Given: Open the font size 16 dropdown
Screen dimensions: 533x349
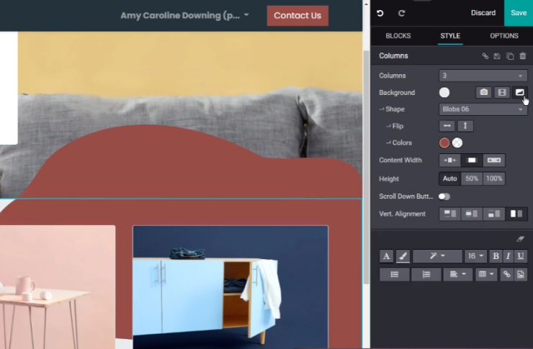Looking at the screenshot, I should [475, 256].
